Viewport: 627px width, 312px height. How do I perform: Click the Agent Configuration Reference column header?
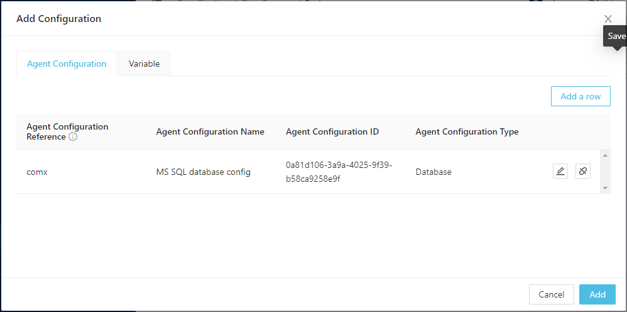67,131
